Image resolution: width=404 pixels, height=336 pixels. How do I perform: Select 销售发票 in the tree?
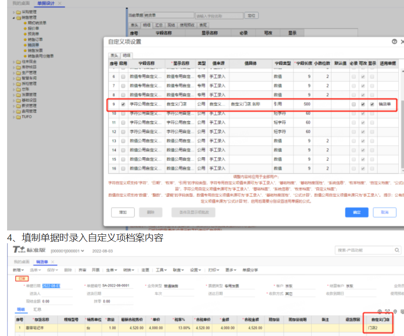coord(35,50)
